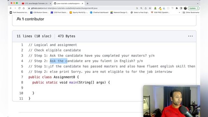The width and height of the screenshot is (208, 117).
Task: Click line number 9 in code view
Action: 22,88
